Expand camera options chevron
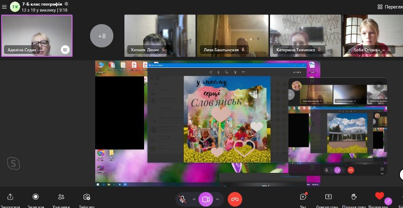Screen dimensions: 403x208 217,199
